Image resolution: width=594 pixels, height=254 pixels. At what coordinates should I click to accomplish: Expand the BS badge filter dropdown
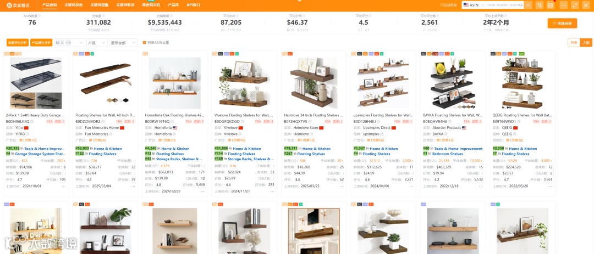(x=70, y=43)
